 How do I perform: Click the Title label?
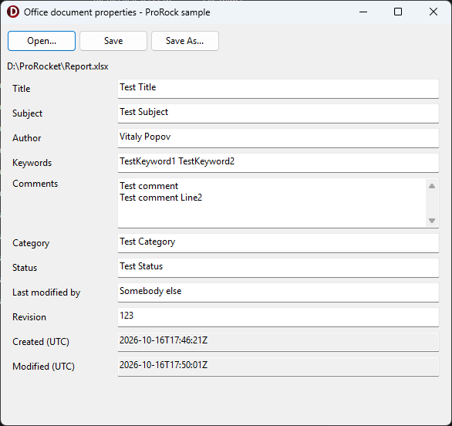[22, 89]
